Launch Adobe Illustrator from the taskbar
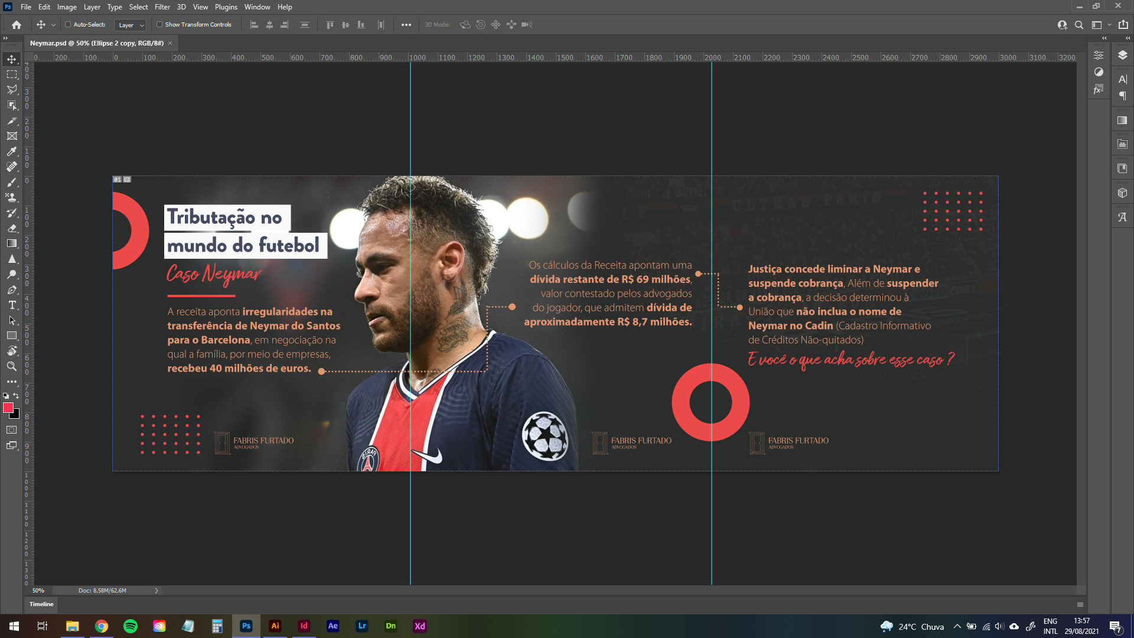This screenshot has height=638, width=1134. 275,626
